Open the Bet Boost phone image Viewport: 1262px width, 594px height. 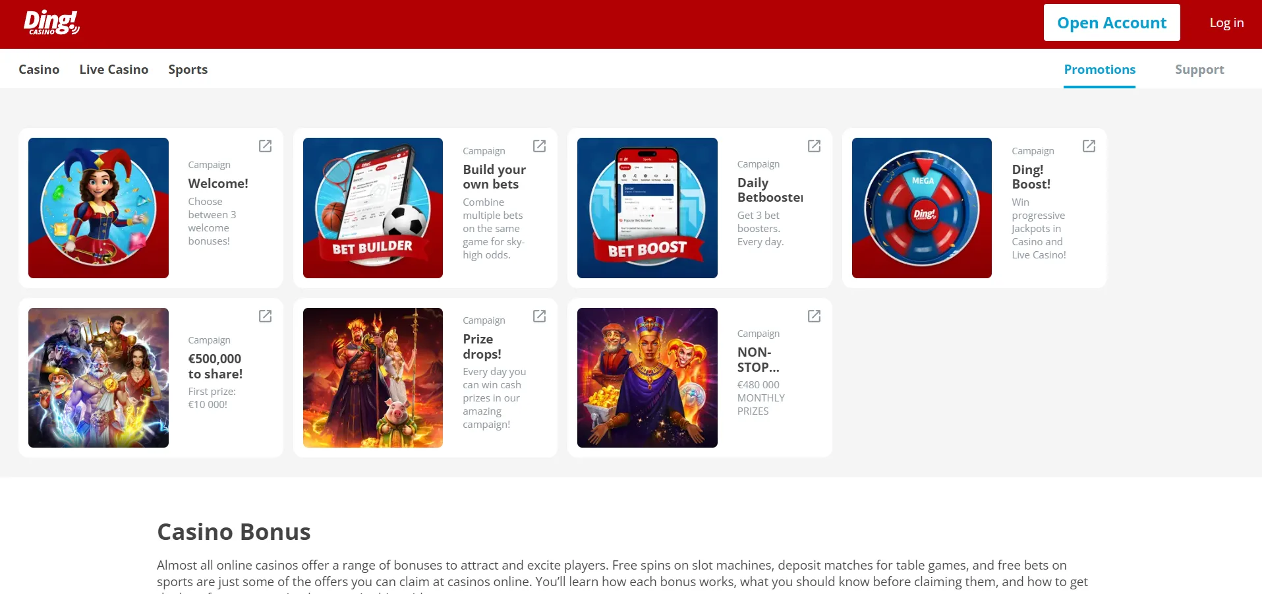pos(647,208)
